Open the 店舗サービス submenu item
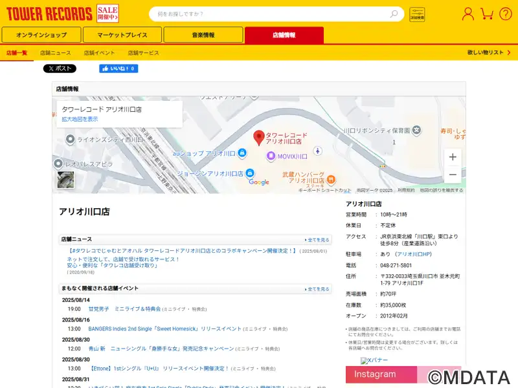This screenshot has height=388, width=518. [143, 53]
